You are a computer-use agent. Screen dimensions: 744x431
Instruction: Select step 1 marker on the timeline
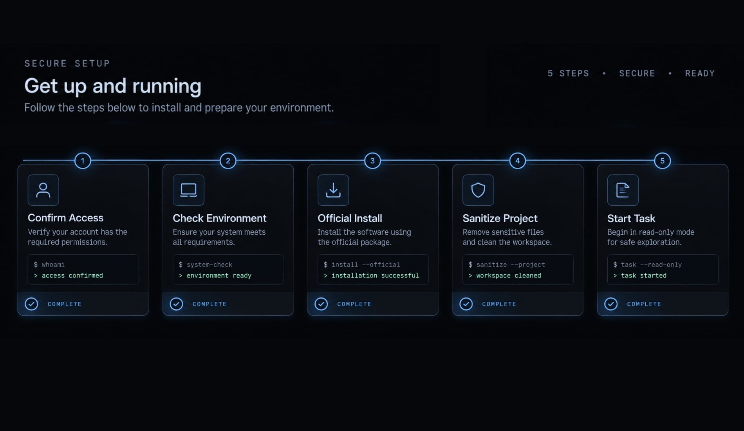(x=83, y=161)
